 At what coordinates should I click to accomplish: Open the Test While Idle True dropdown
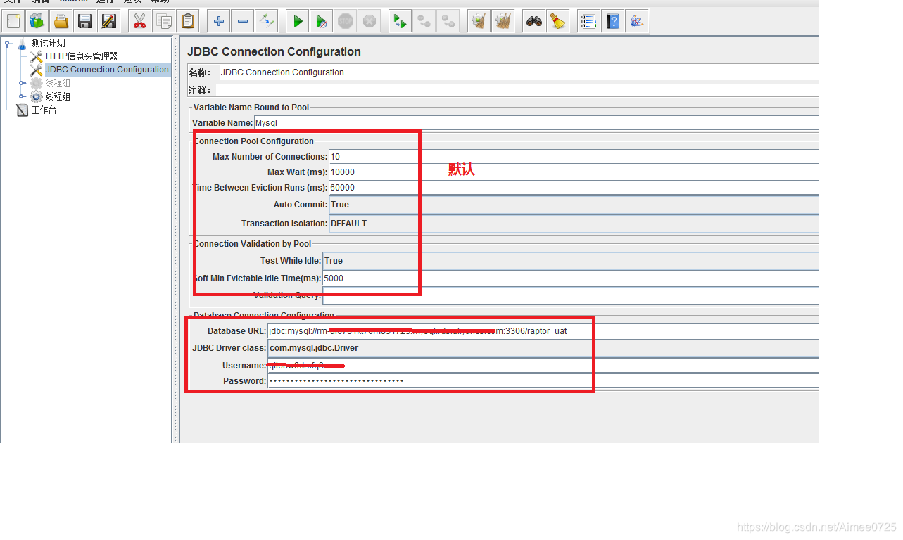click(570, 261)
